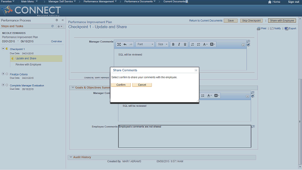The width and height of the screenshot is (302, 170).
Task: Open the Main Menu navigation item
Action: tap(29, 1)
